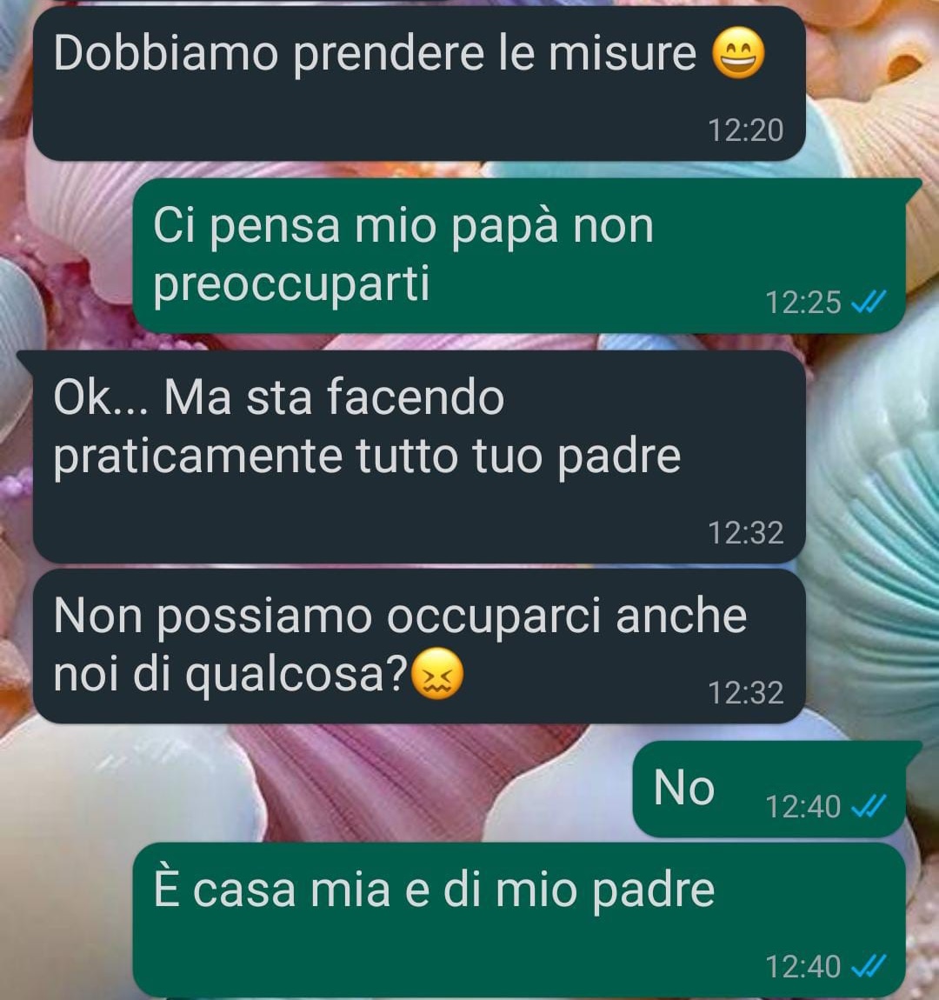Tap the word 'preoccuparti' in green bubble
This screenshot has height=1000, width=939.
291,285
